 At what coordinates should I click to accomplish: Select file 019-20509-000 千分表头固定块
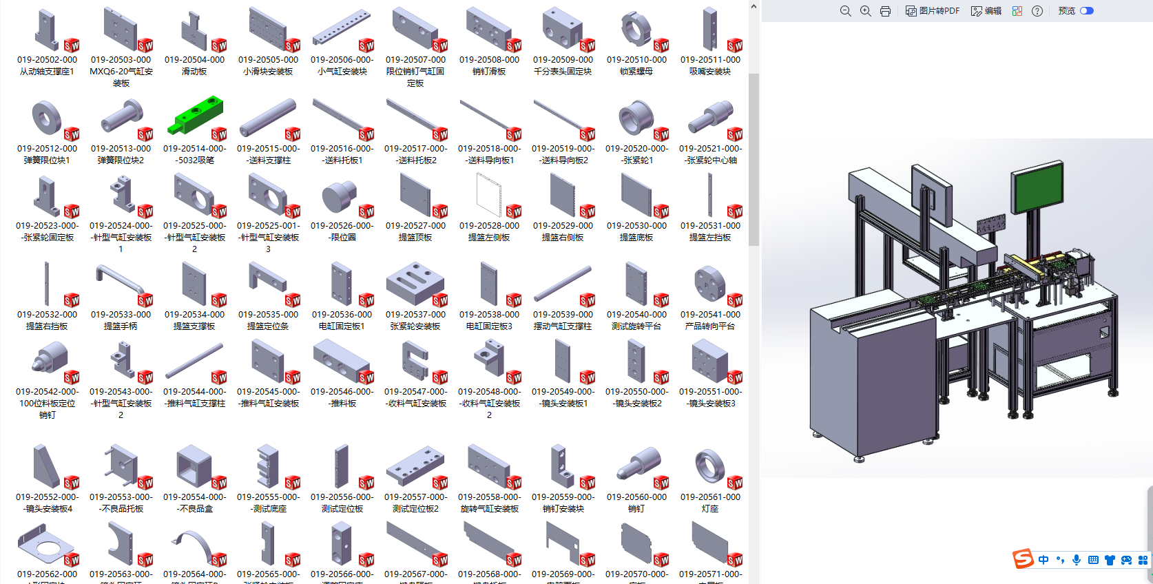(563, 42)
